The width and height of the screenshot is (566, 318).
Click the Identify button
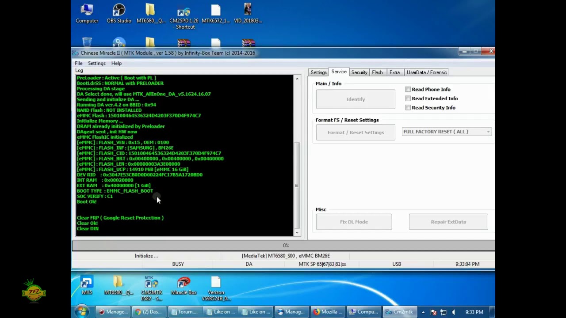(x=356, y=99)
